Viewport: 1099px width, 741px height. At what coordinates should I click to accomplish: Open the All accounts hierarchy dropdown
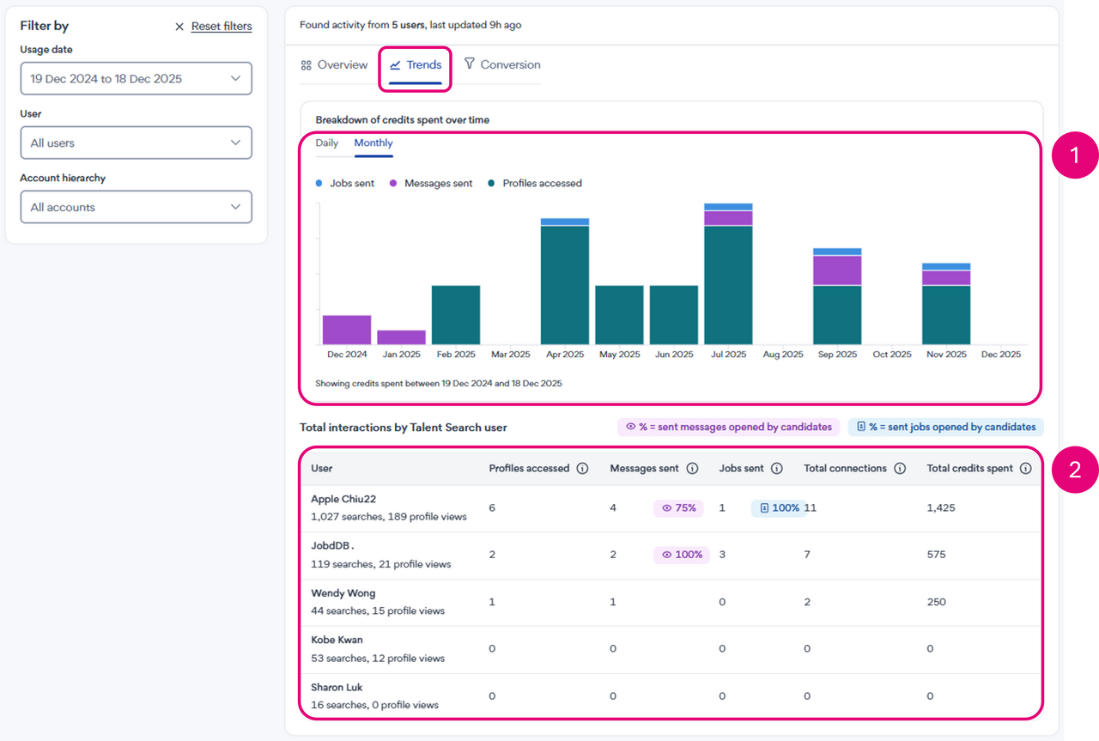point(136,208)
